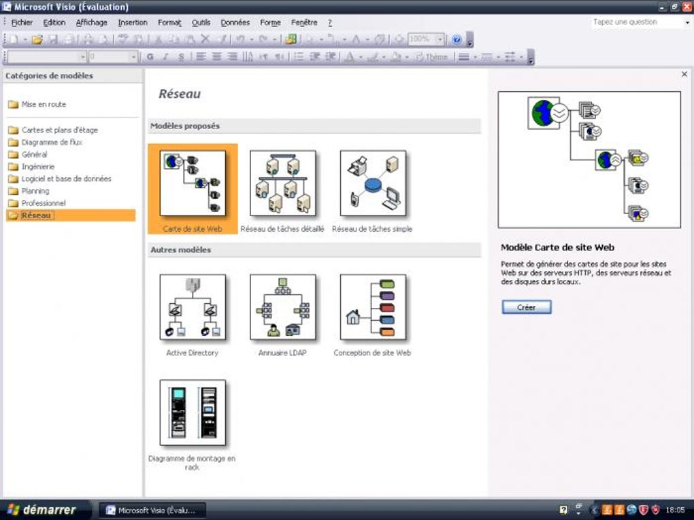This screenshot has height=520, width=694.
Task: Click the bulleted list icon
Action: pyautogui.click(x=299, y=56)
